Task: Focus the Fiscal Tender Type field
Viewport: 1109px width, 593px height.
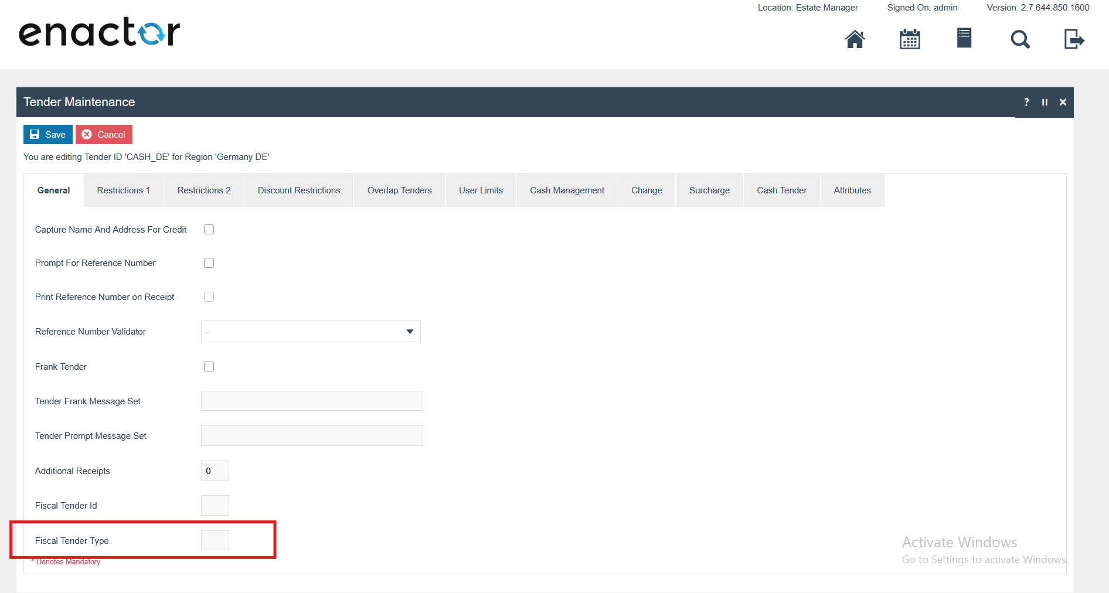Action: (215, 540)
